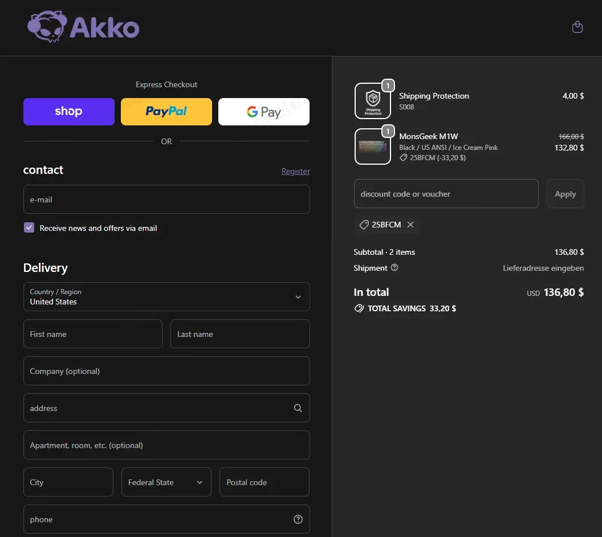Click the Delivery section heading
This screenshot has height=537, width=602.
pyautogui.click(x=45, y=268)
